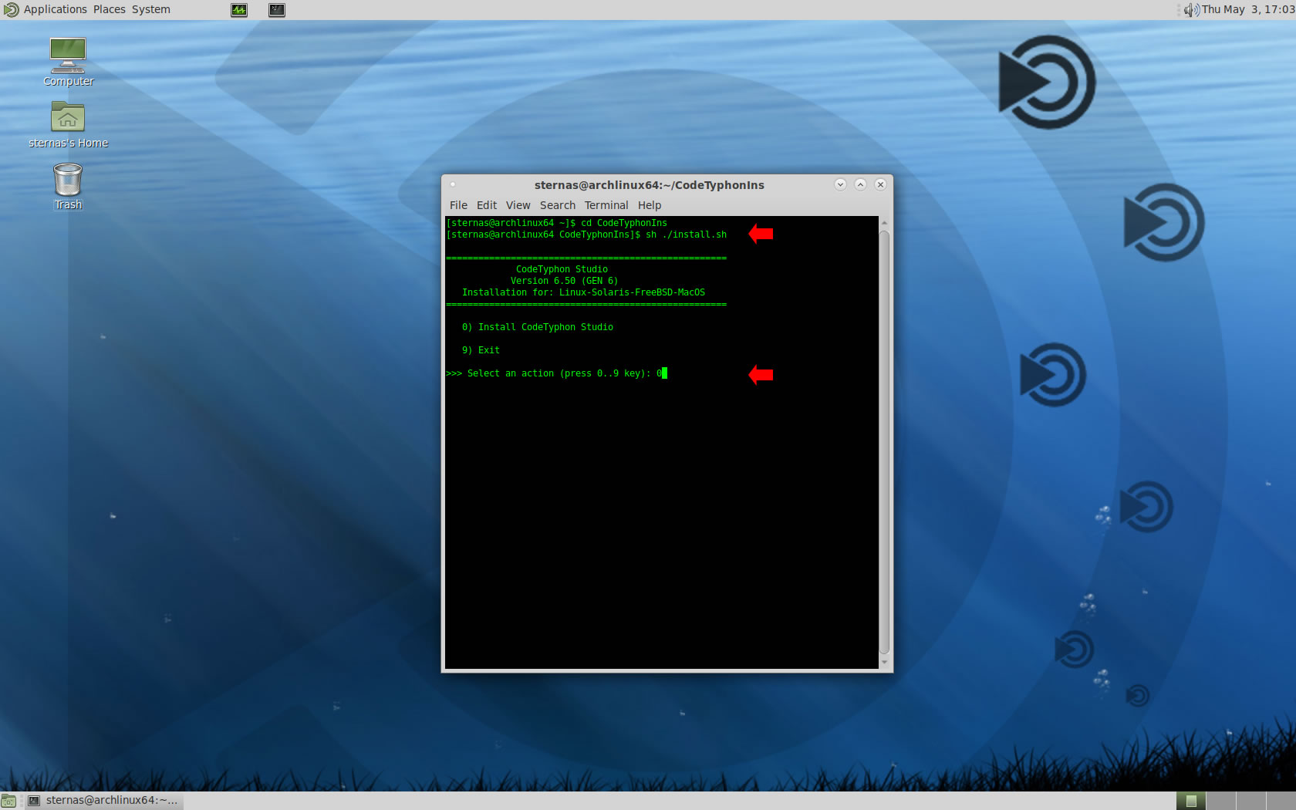Click the system monitor launcher in top panel

[x=239, y=10]
